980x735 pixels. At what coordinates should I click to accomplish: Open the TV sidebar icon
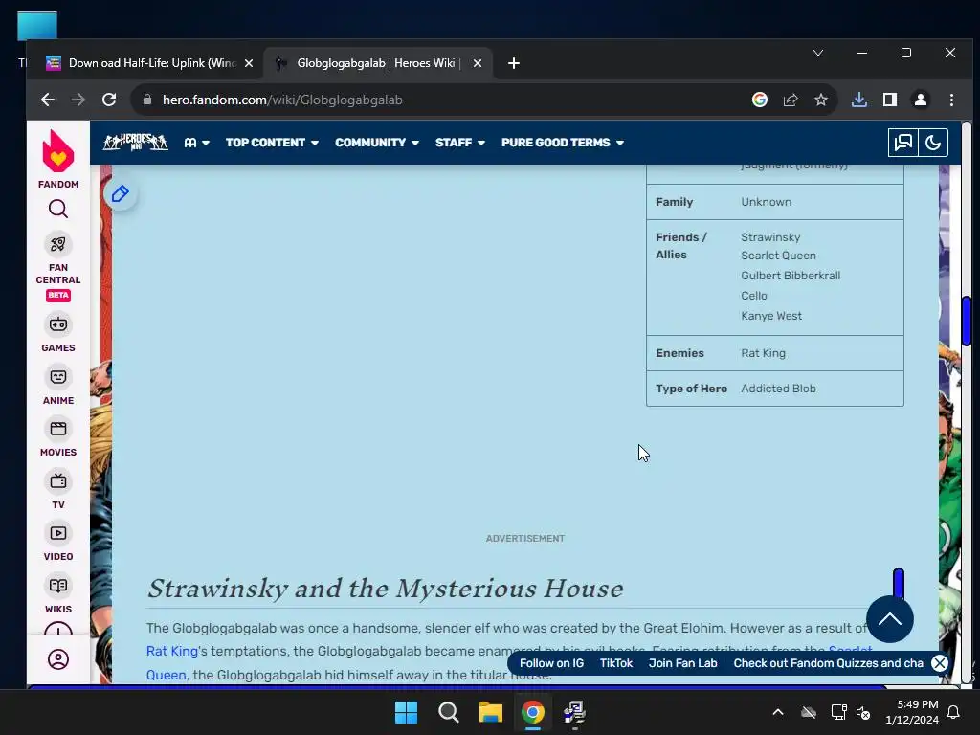tap(58, 481)
